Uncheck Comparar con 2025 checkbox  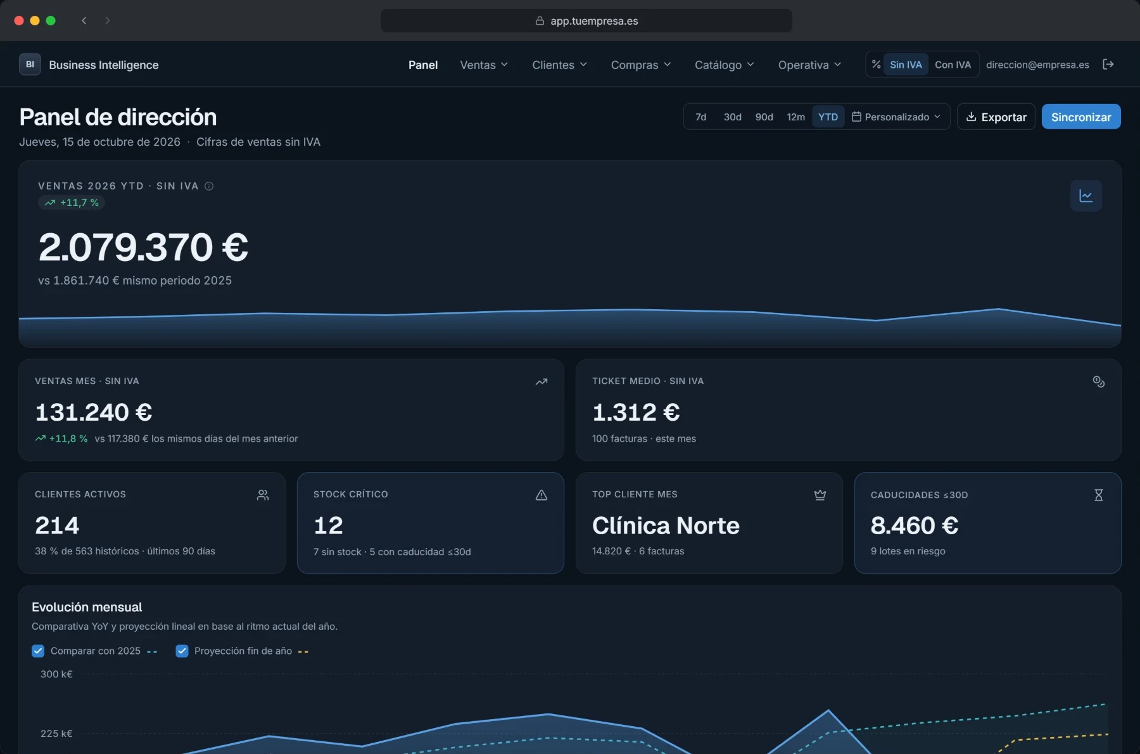tap(38, 651)
